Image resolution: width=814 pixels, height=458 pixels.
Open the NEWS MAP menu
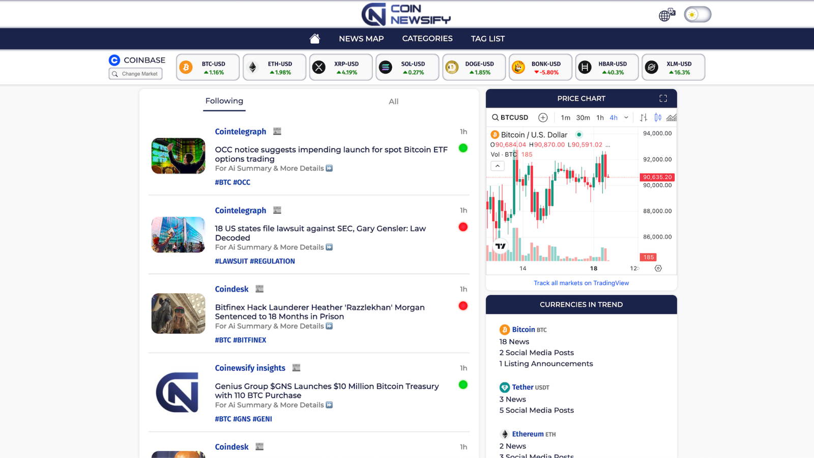361,39
